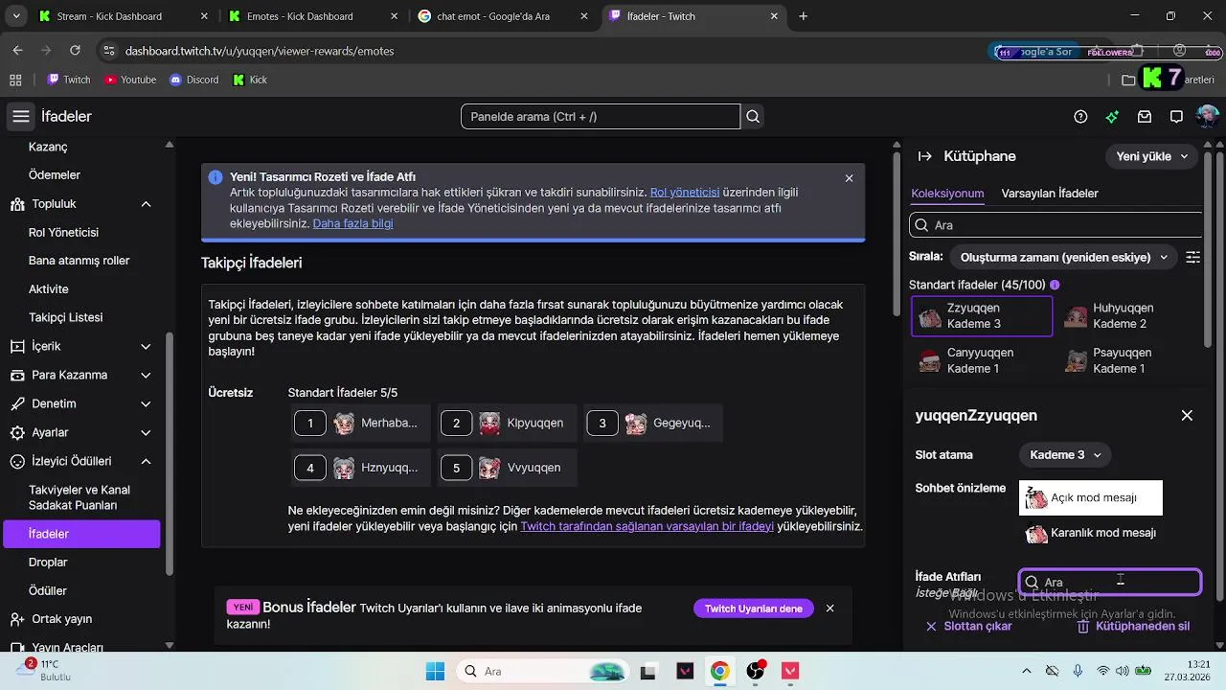Focus the İfade Atıfları Ara field

click(x=1110, y=582)
